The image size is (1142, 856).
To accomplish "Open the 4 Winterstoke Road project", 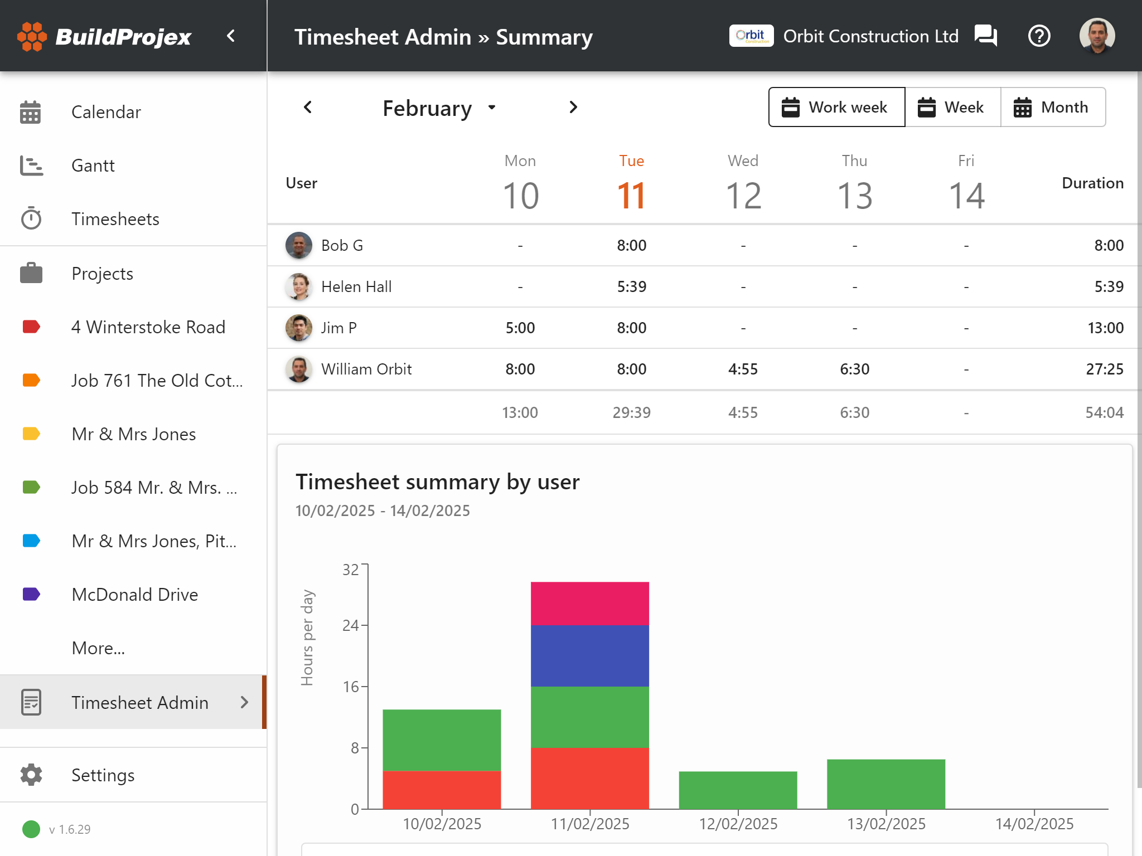I will (148, 327).
